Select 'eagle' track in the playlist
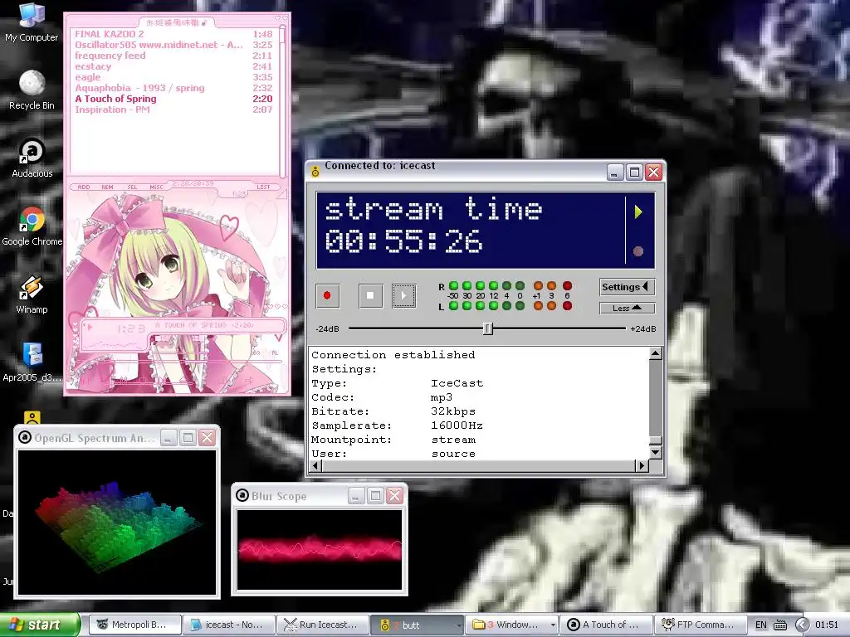This screenshot has width=850, height=637. point(173,77)
